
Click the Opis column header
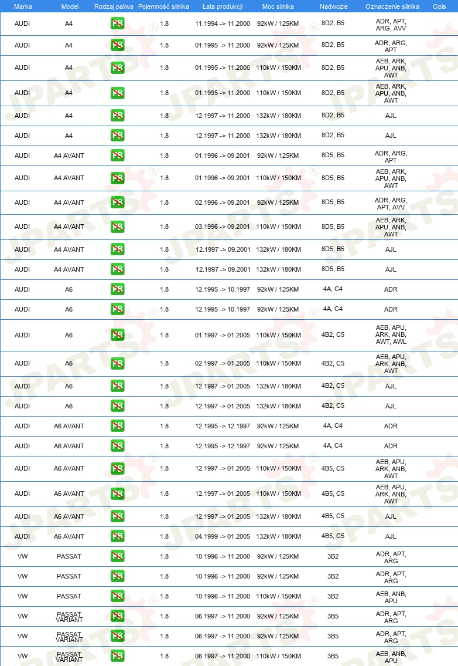[x=439, y=6]
